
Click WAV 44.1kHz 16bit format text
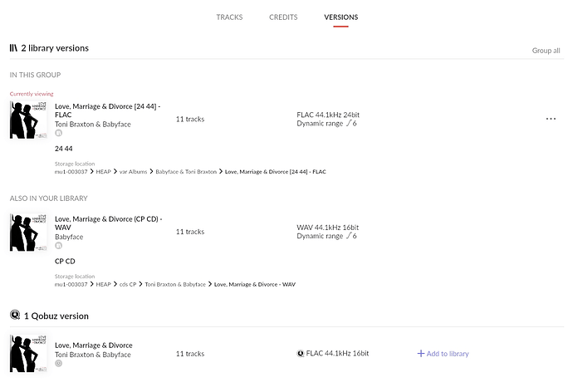328,228
